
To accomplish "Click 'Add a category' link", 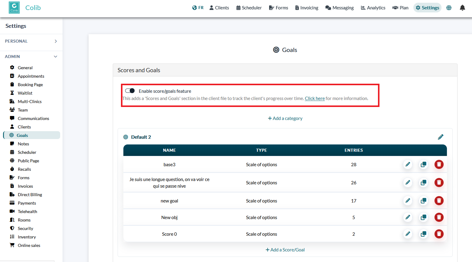I will point(285,118).
